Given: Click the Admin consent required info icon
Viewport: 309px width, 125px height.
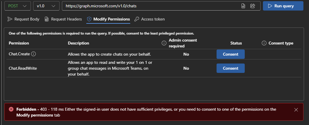Looking at the screenshot, I should (164, 43).
